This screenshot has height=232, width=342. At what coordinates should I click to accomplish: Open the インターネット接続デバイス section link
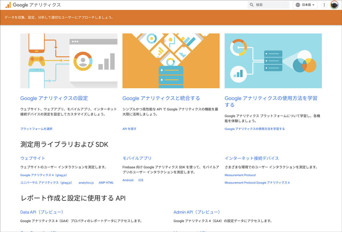pyautogui.click(x=252, y=158)
